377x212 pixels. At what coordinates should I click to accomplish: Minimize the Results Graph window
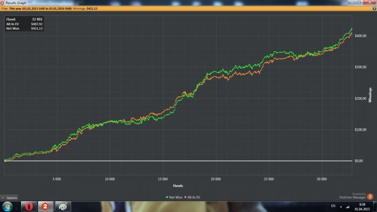coord(352,2)
